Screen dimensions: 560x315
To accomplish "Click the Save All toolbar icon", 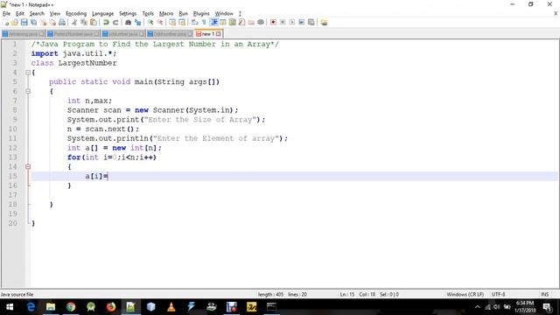I will [x=33, y=23].
